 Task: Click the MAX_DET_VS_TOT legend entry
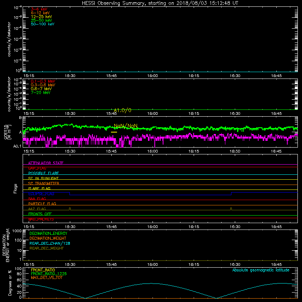(x=47, y=277)
